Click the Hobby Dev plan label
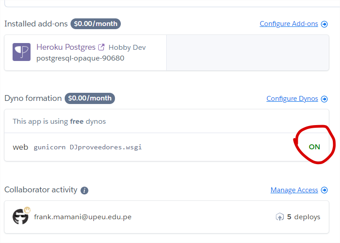The width and height of the screenshot is (340, 243). [x=127, y=48]
